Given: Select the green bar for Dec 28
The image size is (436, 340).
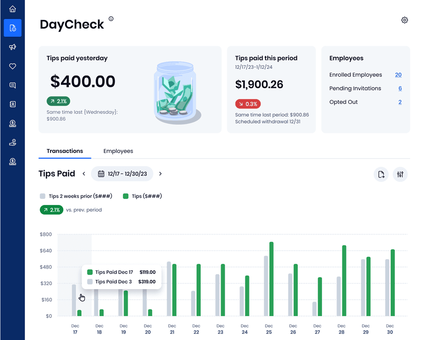Looking at the screenshot, I should tap(344, 281).
